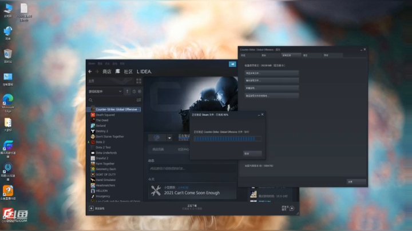Click the Uninstall Game button in Properties
412x231 pixels.
point(272,88)
